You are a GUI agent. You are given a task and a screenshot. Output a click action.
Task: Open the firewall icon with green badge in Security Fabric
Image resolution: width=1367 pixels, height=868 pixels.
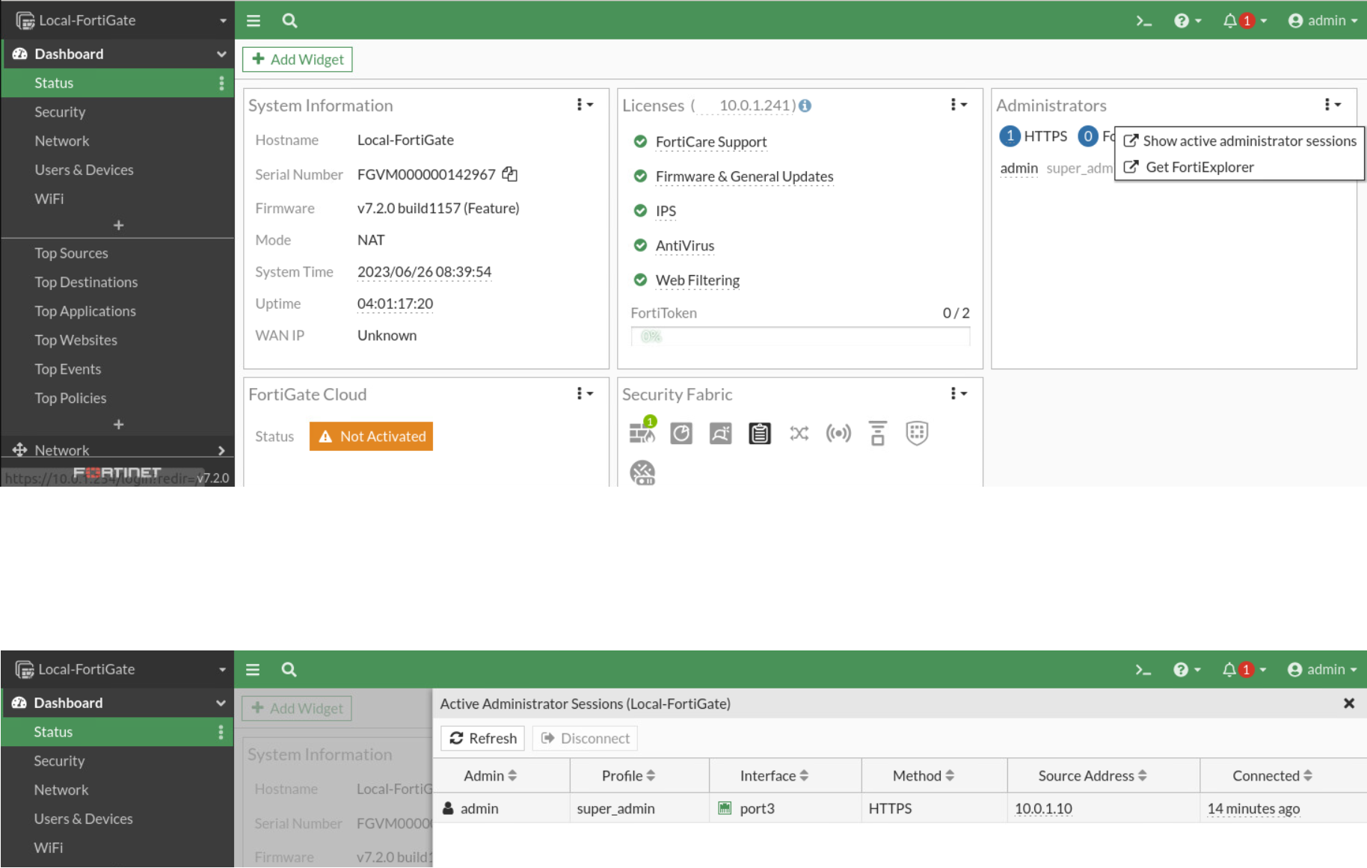642,431
